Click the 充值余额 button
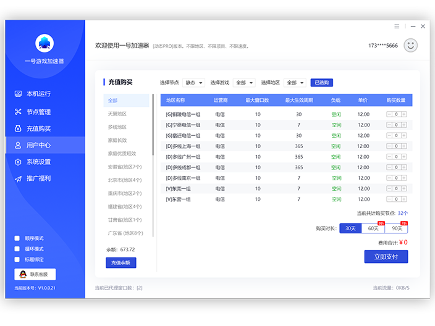Viewport: 435px width, 326px height. (x=121, y=262)
